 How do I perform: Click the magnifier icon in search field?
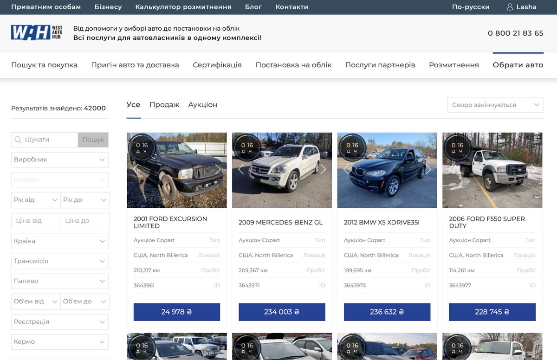tap(18, 140)
